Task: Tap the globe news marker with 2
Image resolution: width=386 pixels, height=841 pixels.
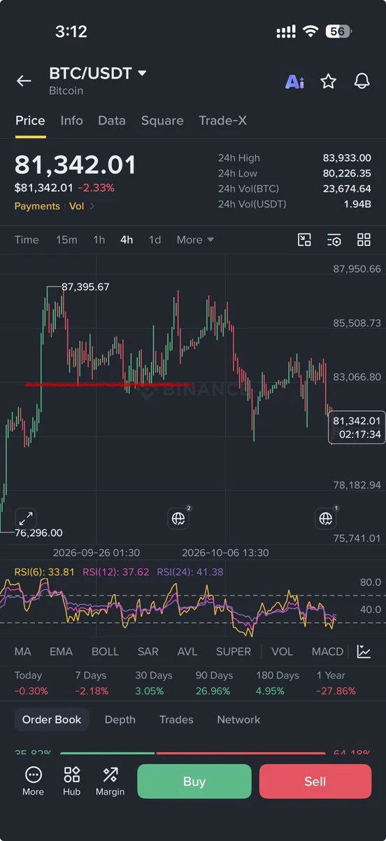Action: tap(180, 517)
